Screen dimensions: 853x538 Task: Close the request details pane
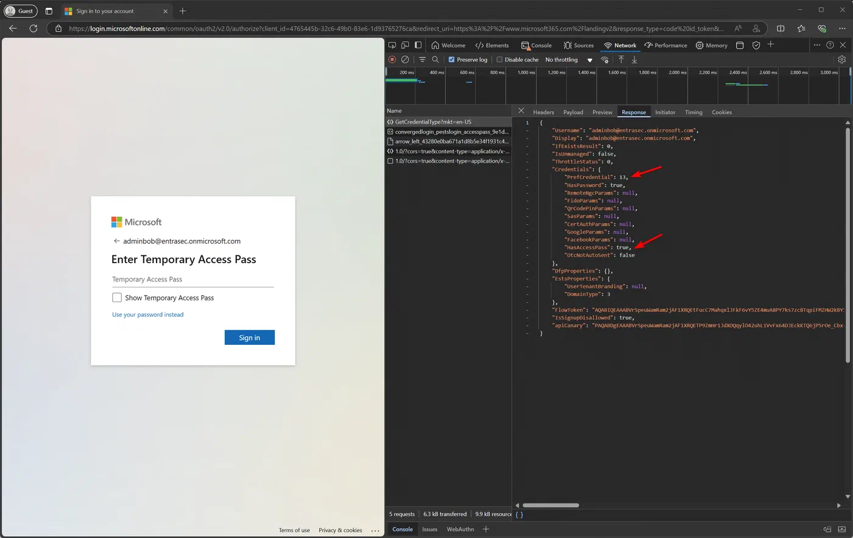point(521,111)
